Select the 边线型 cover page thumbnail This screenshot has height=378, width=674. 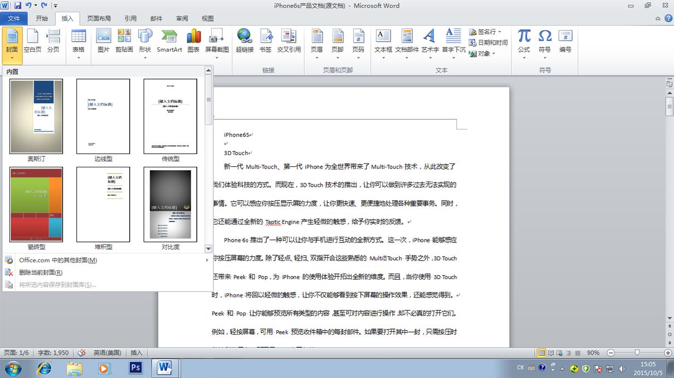103,116
